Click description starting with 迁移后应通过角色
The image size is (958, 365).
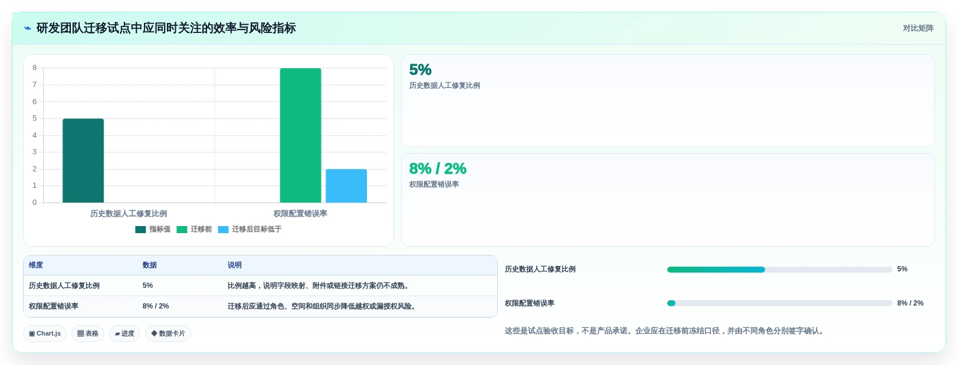click(323, 306)
